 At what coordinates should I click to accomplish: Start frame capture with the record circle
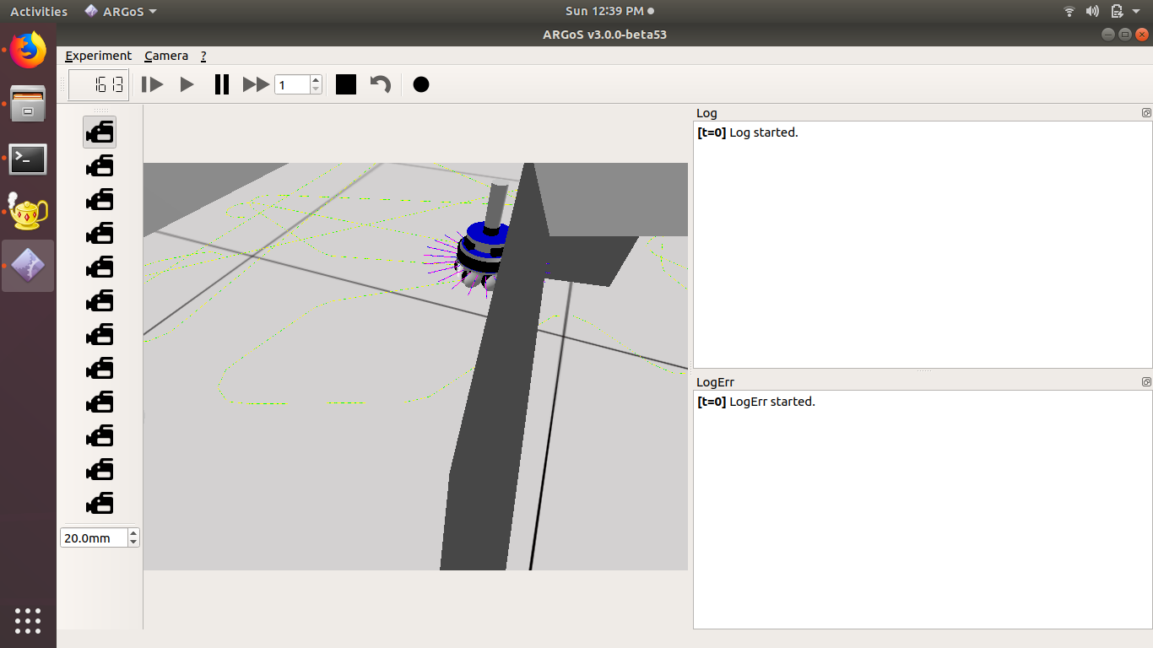pos(421,84)
